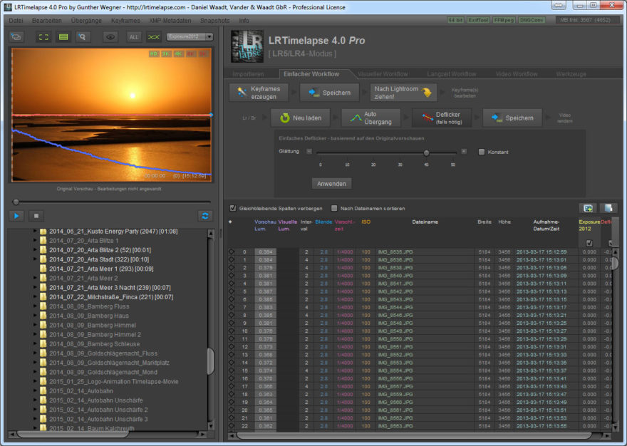Click the detach preview window icon
Screen dimensions: 627x446
click(x=16, y=37)
